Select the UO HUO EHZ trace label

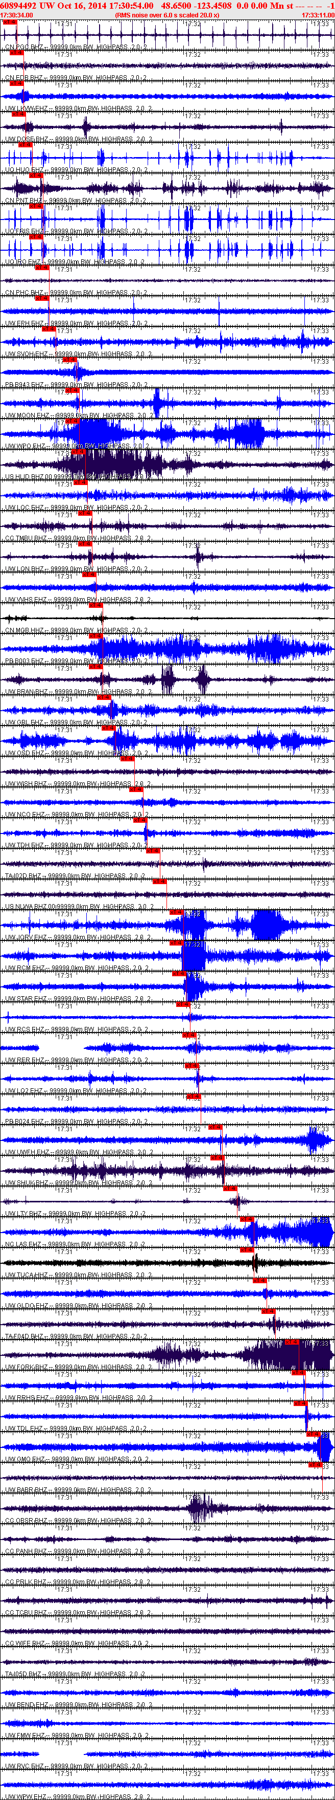(x=78, y=170)
